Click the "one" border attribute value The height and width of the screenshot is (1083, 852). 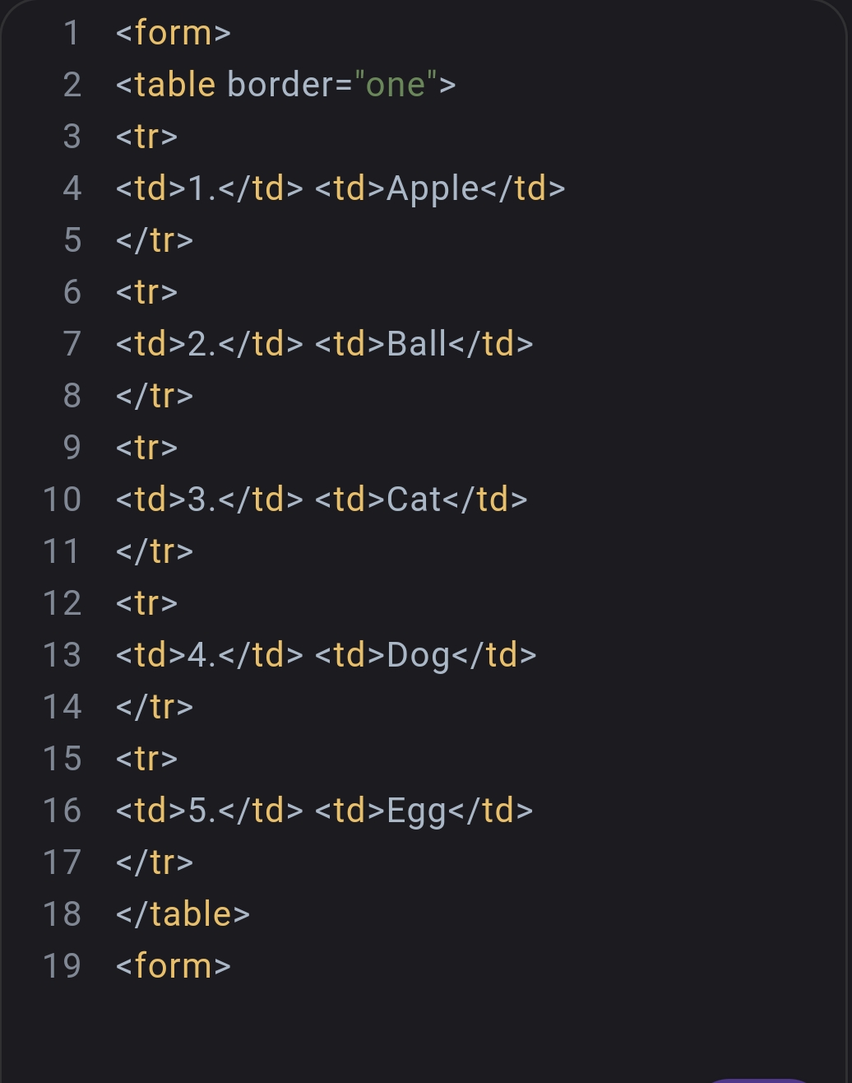(x=396, y=85)
